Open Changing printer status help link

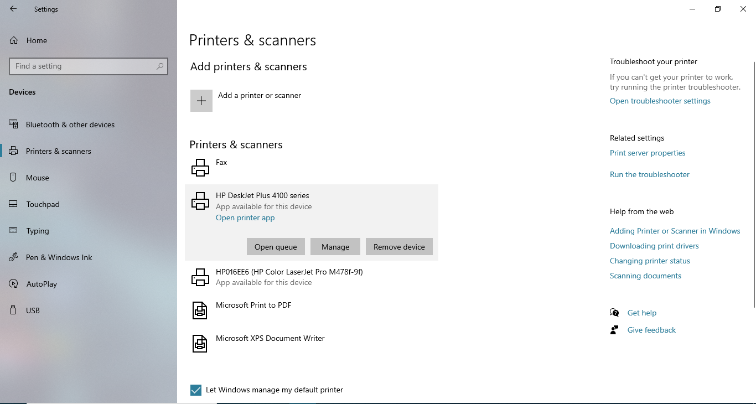click(650, 261)
